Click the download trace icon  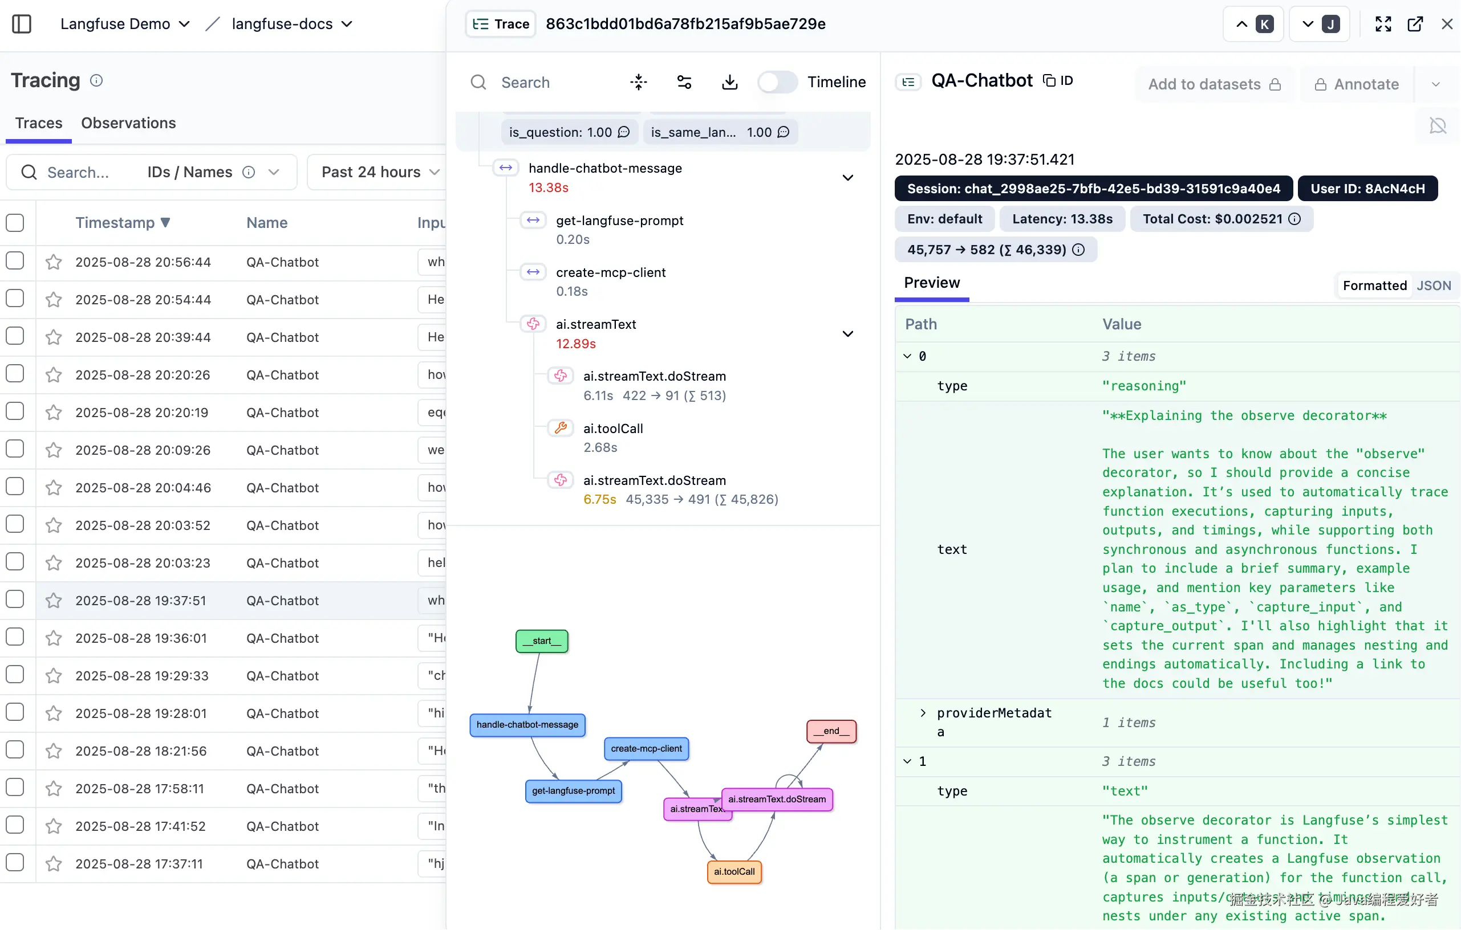(x=729, y=82)
